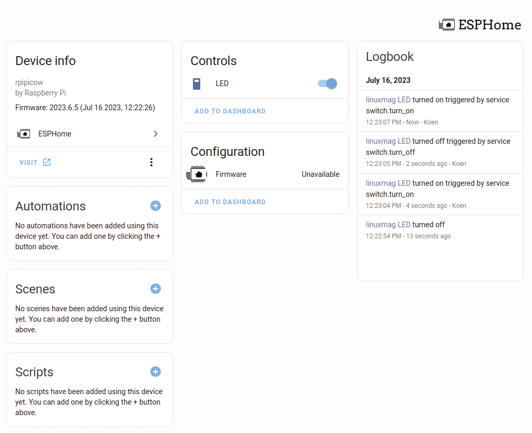Click ADD TO DASHBOARD under Controls
Image resolution: width=532 pixels, height=433 pixels.
point(230,111)
